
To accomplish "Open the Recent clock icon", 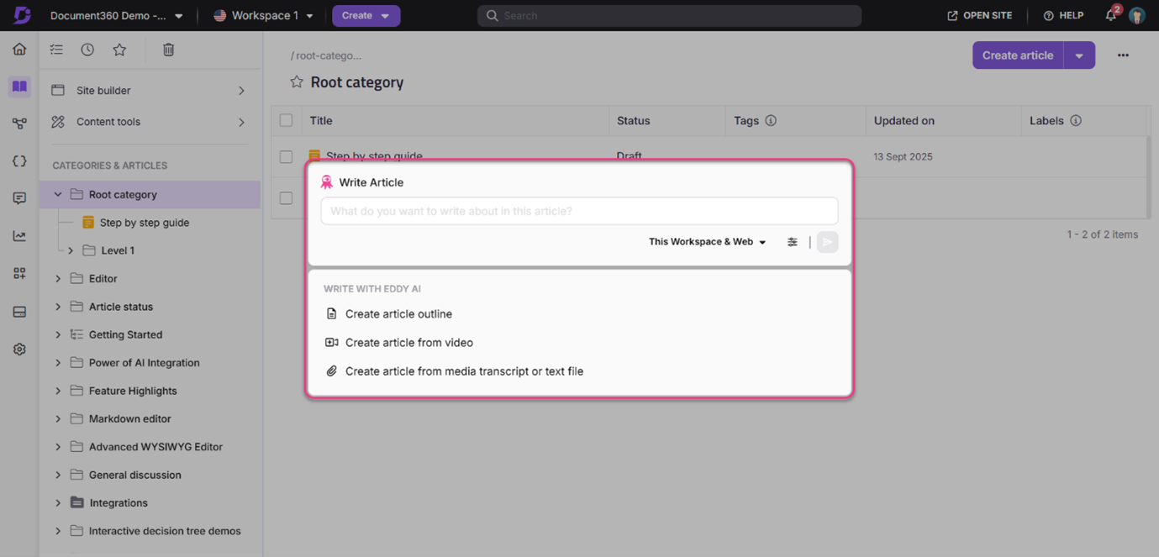I will click(x=87, y=50).
